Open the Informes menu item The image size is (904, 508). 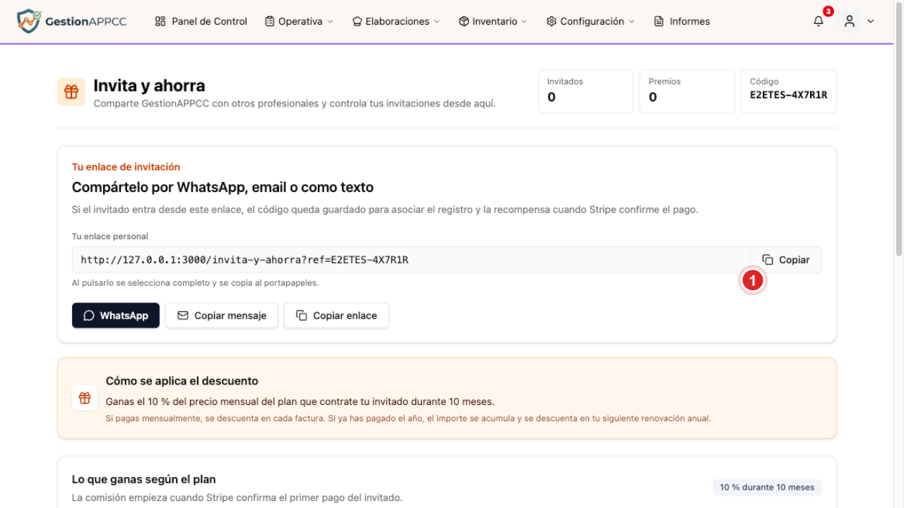pos(682,21)
